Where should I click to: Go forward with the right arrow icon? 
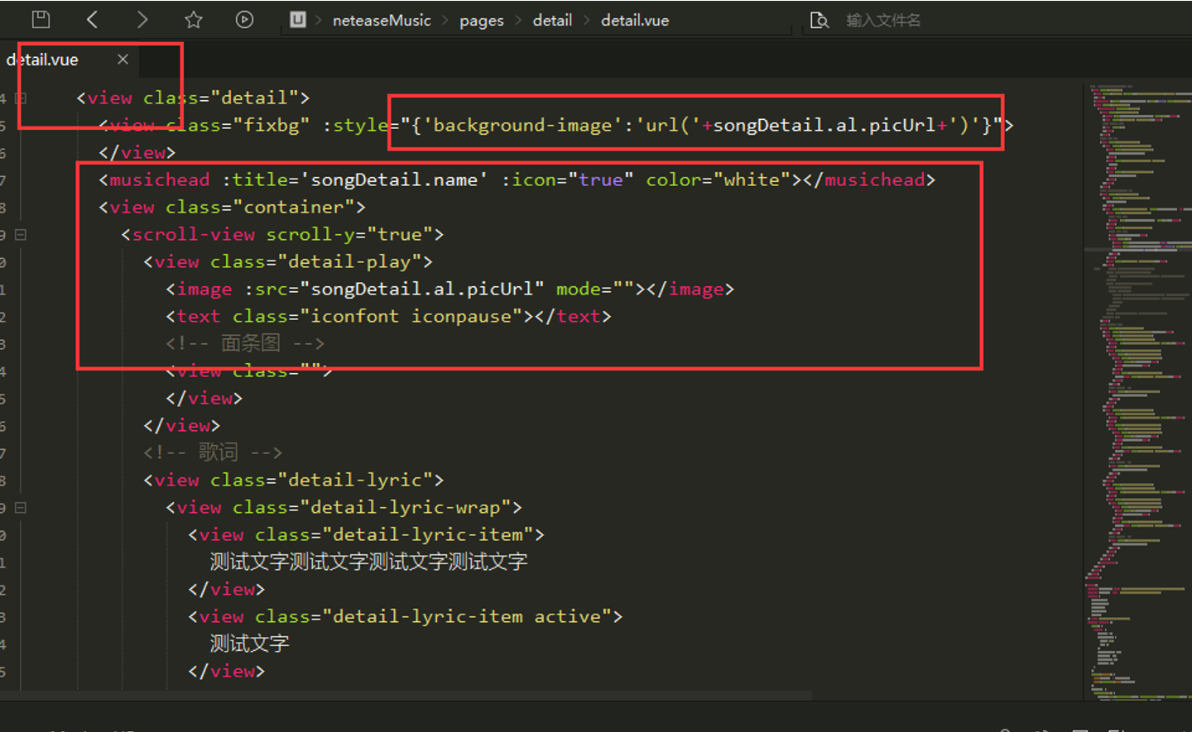click(142, 19)
